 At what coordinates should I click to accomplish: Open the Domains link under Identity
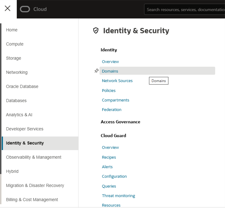coord(110,71)
